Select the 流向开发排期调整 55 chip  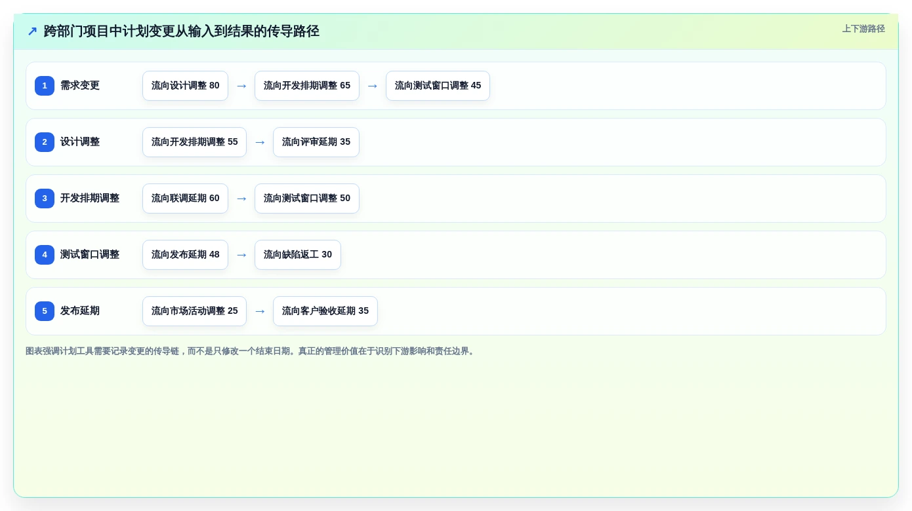(194, 142)
